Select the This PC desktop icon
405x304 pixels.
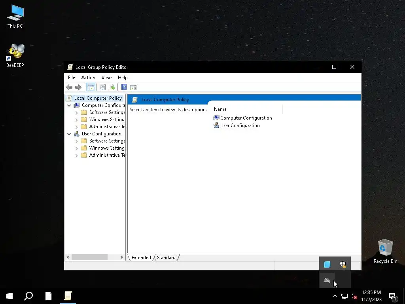pyautogui.click(x=15, y=16)
